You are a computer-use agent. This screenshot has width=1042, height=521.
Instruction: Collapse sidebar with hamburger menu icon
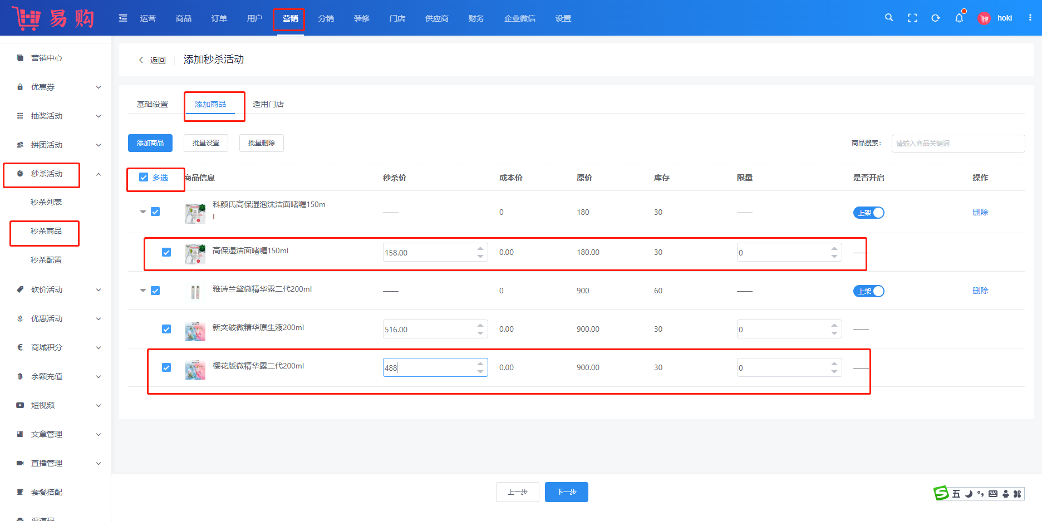[123, 18]
